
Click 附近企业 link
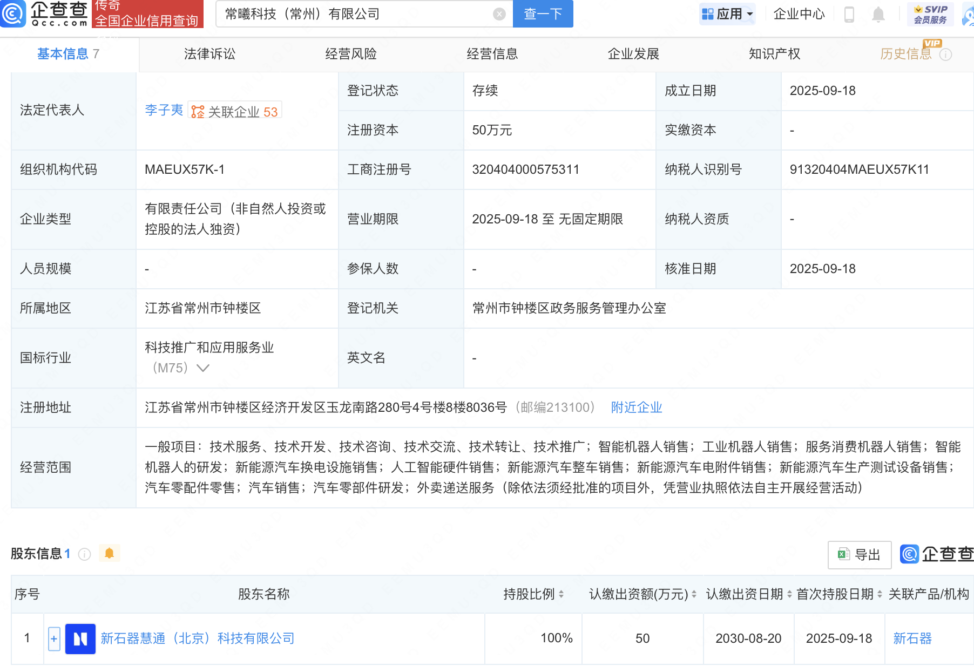pyautogui.click(x=637, y=407)
